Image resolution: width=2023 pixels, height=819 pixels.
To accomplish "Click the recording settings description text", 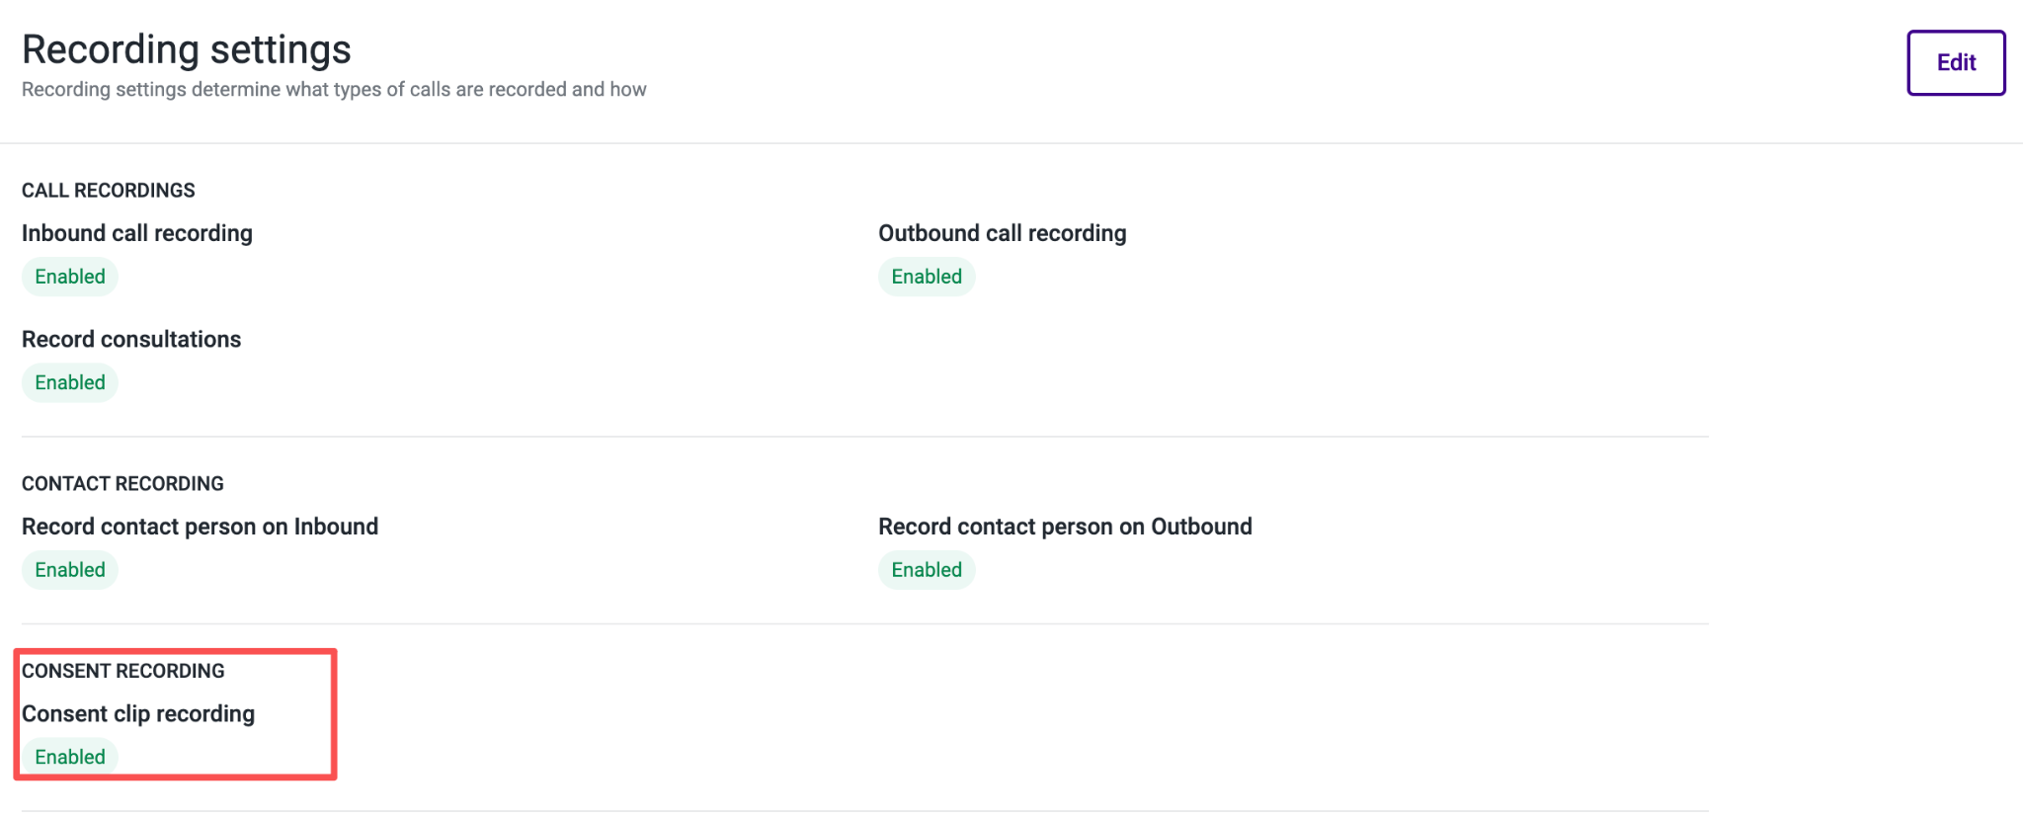I will pos(334,89).
